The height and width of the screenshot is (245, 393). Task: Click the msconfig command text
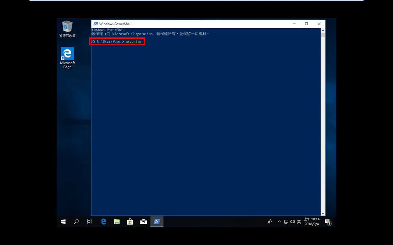(x=133, y=42)
